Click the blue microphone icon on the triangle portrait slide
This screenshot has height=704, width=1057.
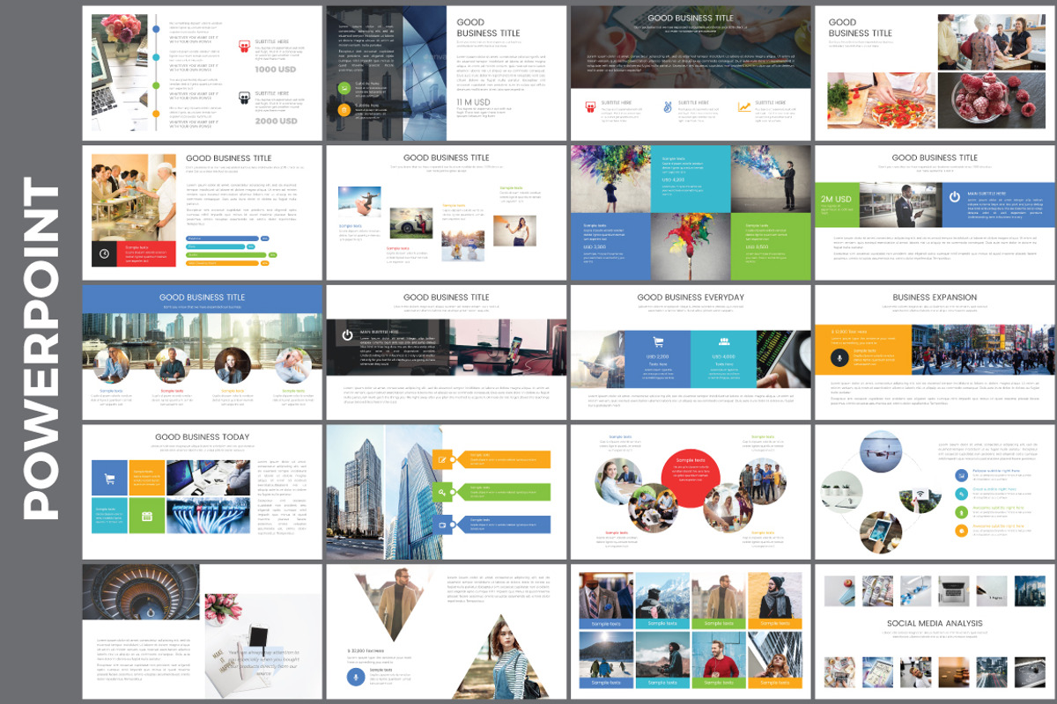(x=356, y=676)
